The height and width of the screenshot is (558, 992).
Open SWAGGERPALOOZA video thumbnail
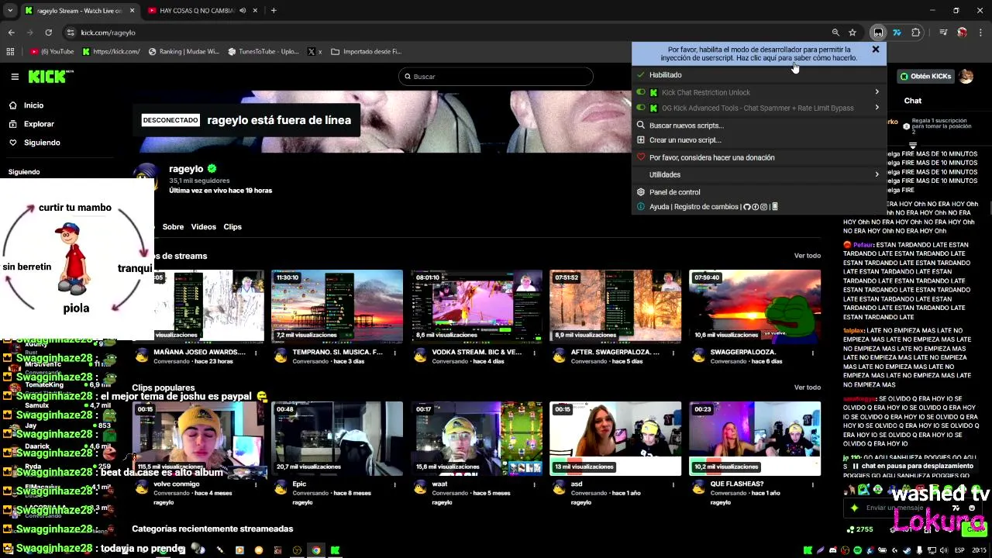pyautogui.click(x=755, y=306)
